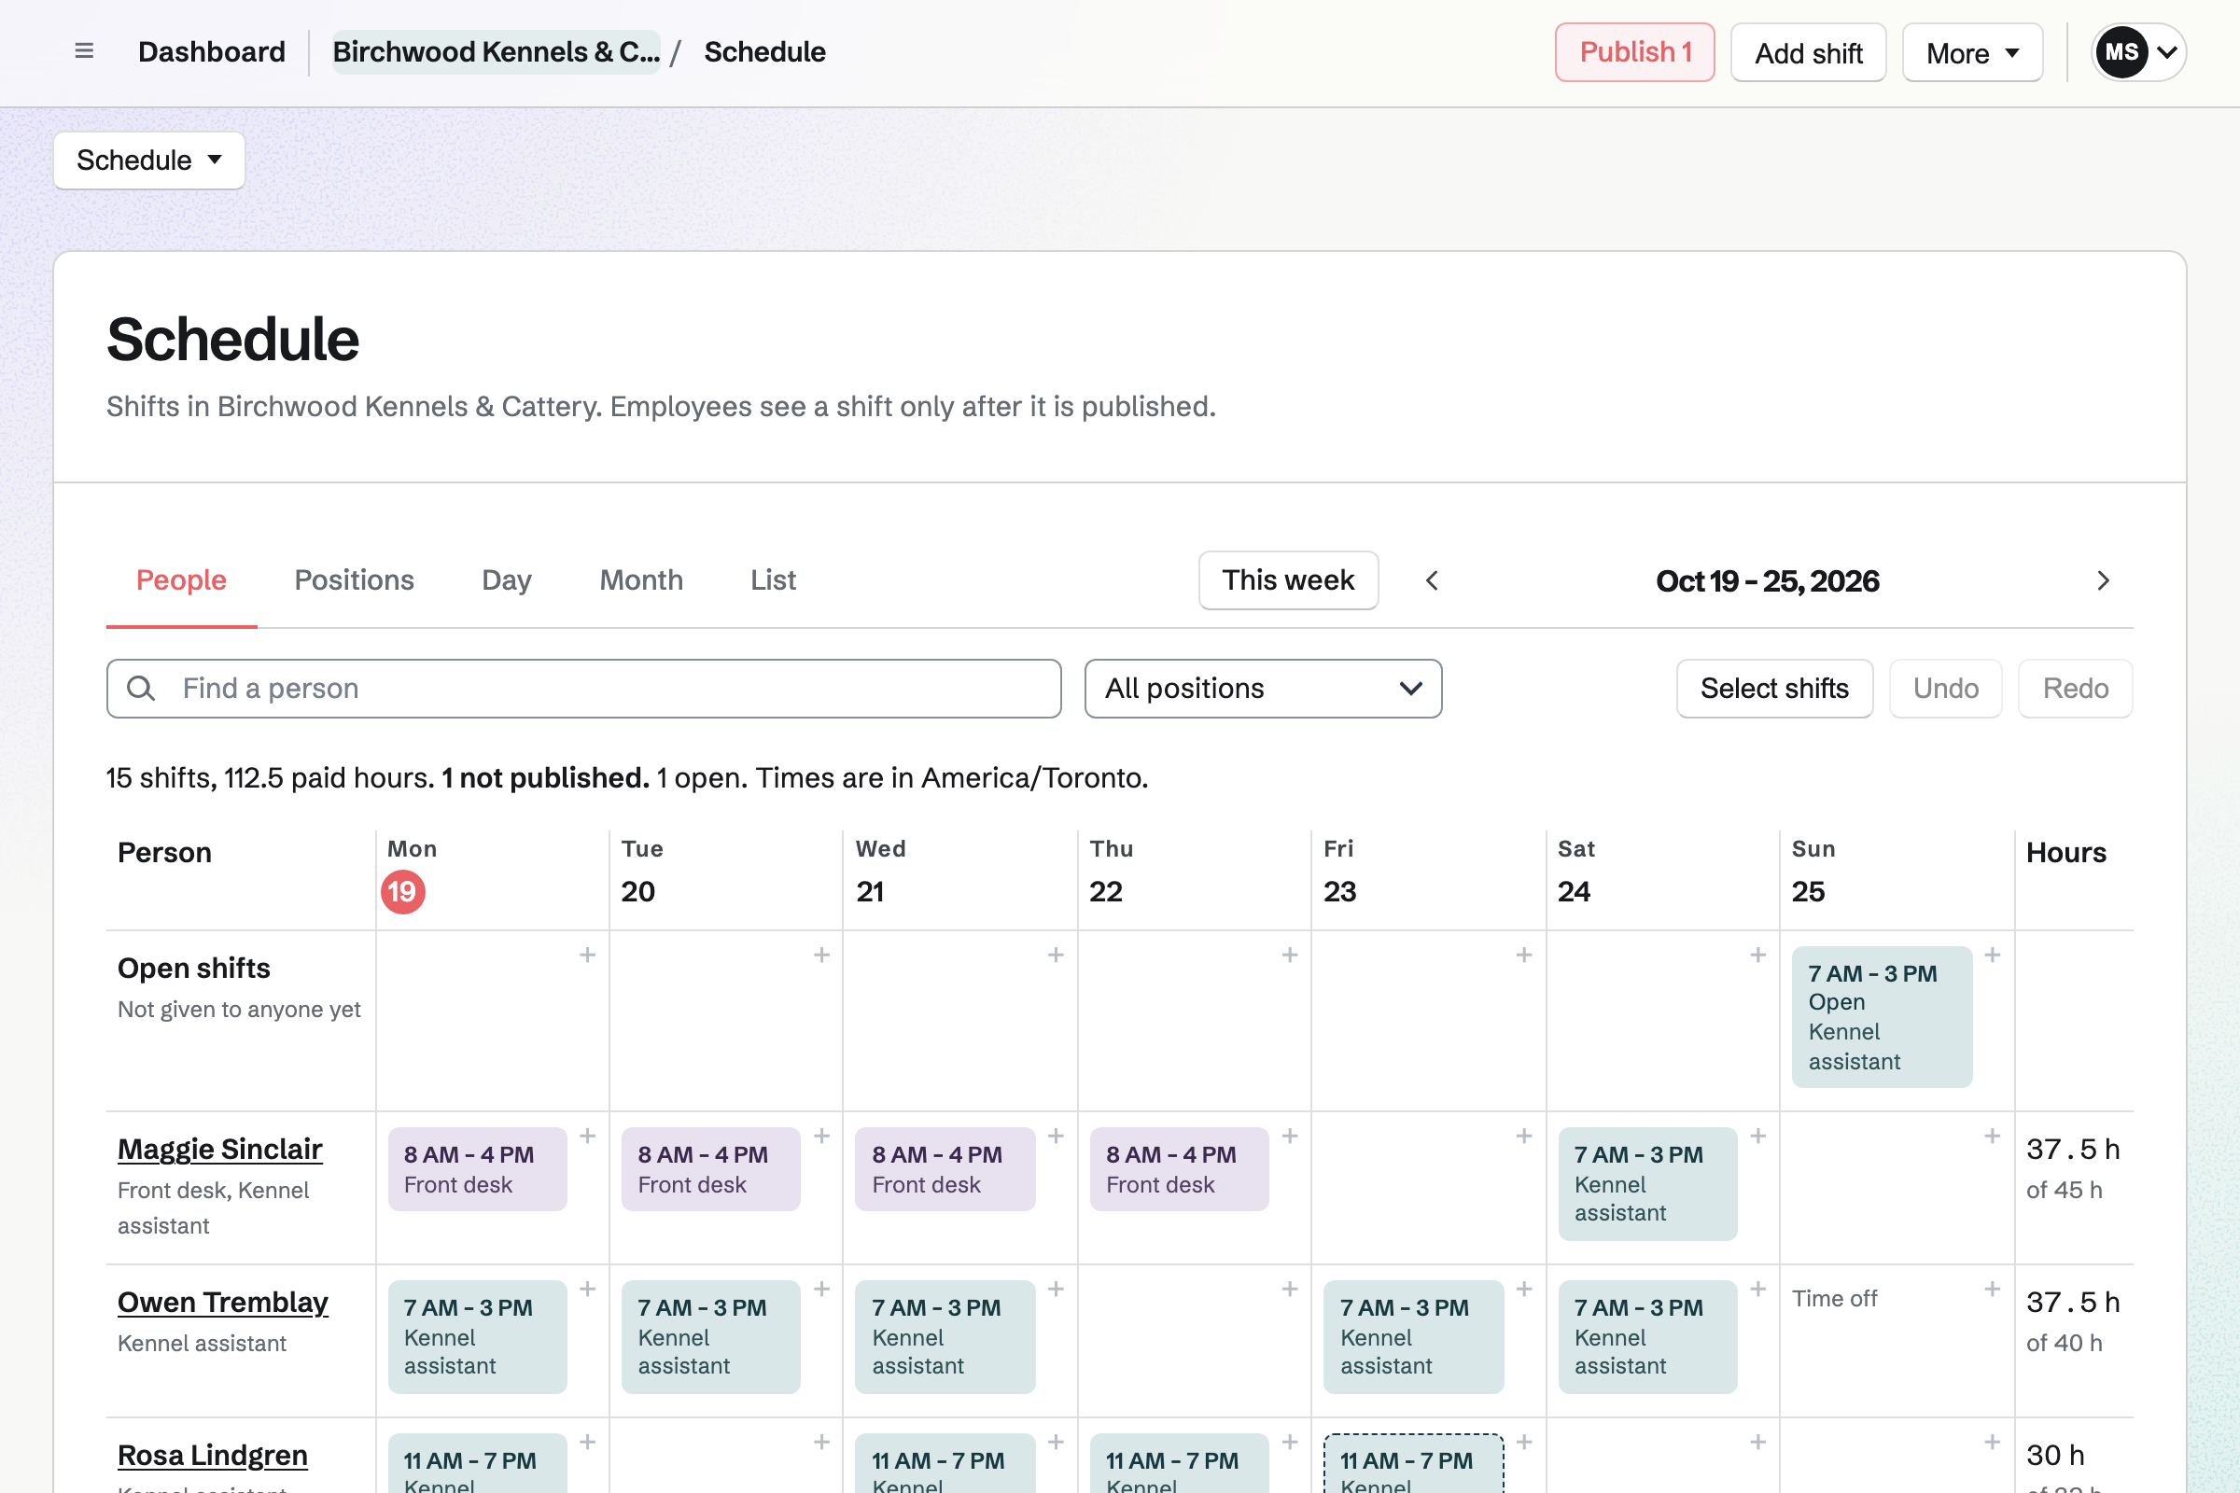2240x1493 pixels.
Task: Select the People tab
Action: (181, 580)
